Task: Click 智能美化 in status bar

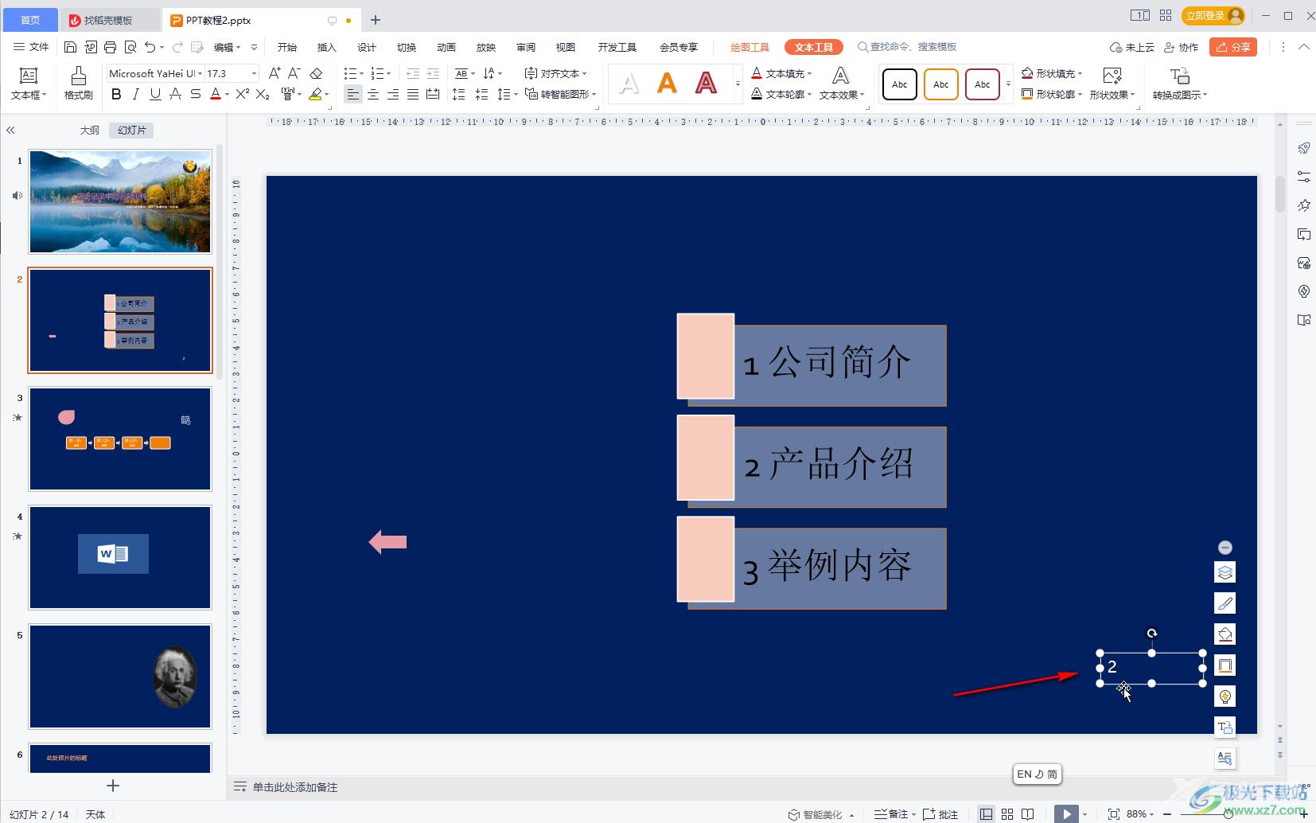Action: [x=821, y=814]
